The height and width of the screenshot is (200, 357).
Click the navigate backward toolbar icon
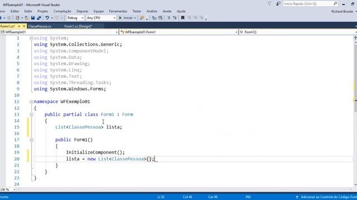pyautogui.click(x=1, y=18)
